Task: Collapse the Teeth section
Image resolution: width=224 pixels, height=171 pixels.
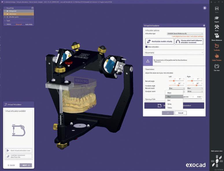Action: 5,21
